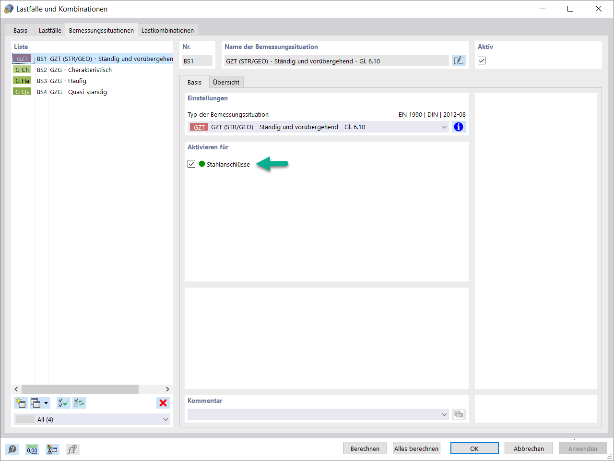The height and width of the screenshot is (461, 614).
Task: Click the G Qs green tag
Action: tap(23, 92)
